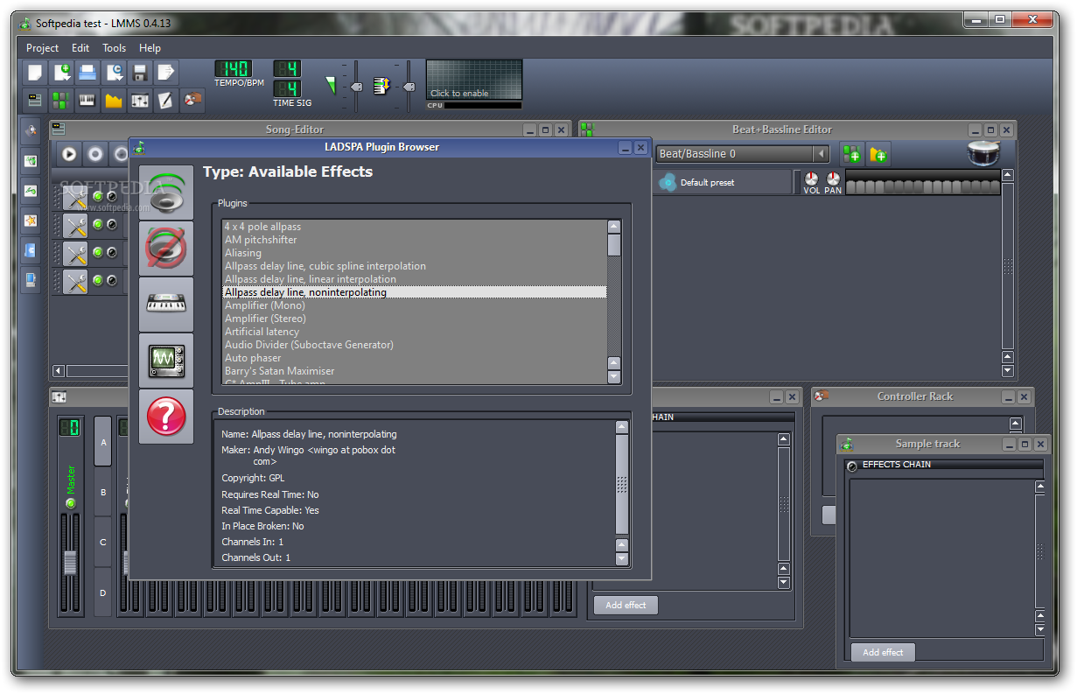Image resolution: width=1077 pixels, height=694 pixels.
Task: Open instrument plugins sidebar tab
Action: 31,131
